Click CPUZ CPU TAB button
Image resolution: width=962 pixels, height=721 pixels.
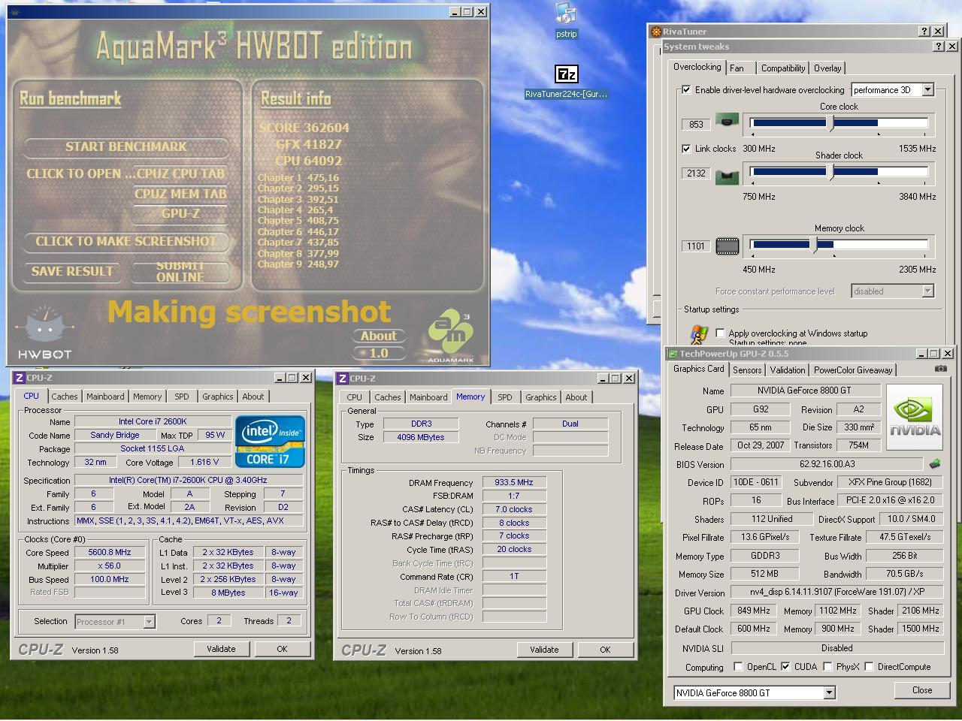click(180, 173)
